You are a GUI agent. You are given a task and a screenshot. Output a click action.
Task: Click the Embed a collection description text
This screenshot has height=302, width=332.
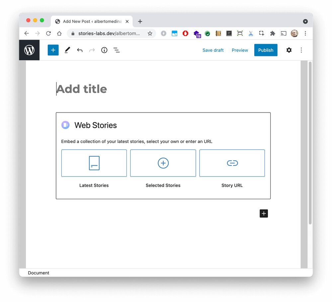point(136,141)
